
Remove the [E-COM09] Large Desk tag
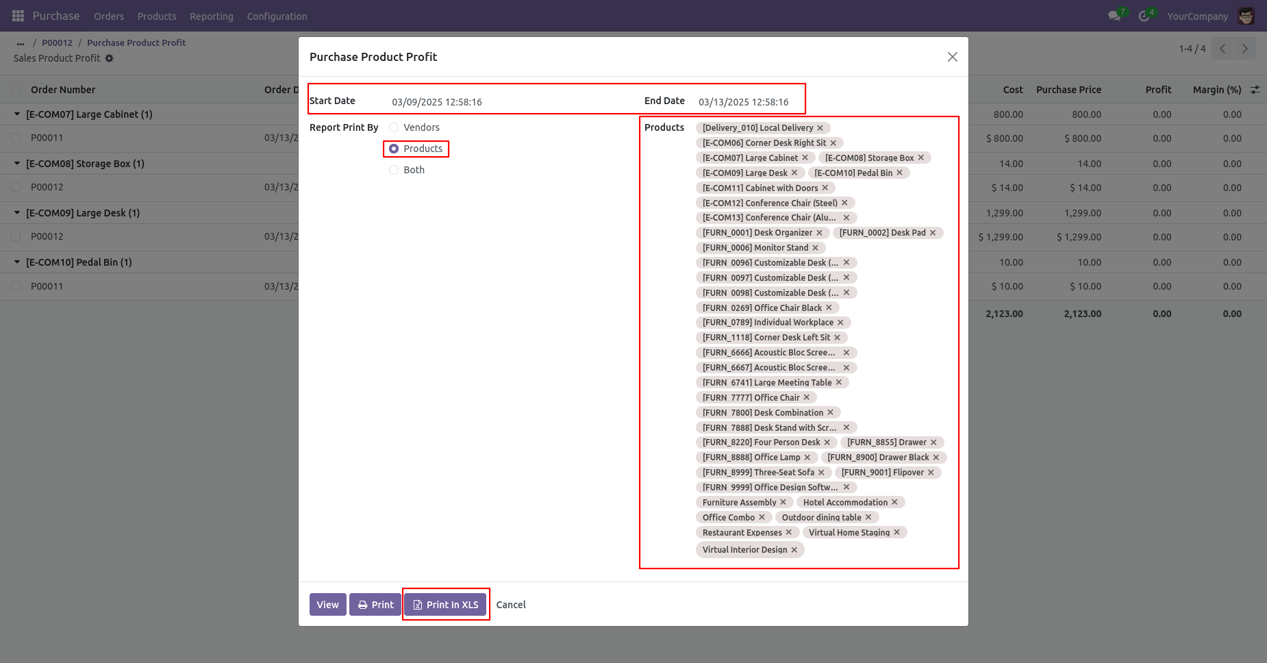pyautogui.click(x=794, y=173)
